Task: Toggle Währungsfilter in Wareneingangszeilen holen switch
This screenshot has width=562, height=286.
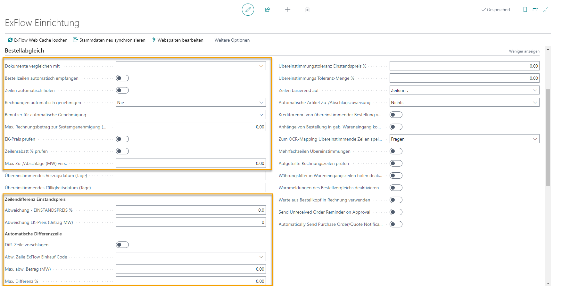Action: pyautogui.click(x=396, y=176)
